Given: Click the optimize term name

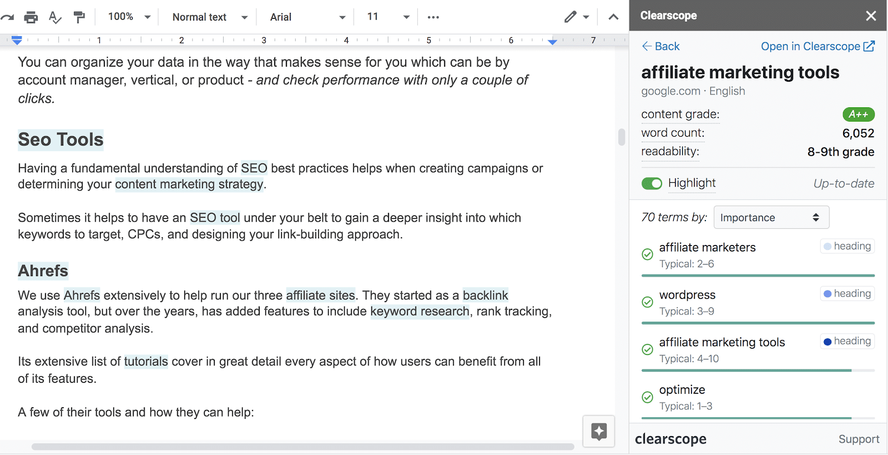Looking at the screenshot, I should (x=682, y=390).
